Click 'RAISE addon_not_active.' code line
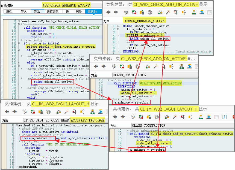The image size is (235, 170). tap(149, 45)
